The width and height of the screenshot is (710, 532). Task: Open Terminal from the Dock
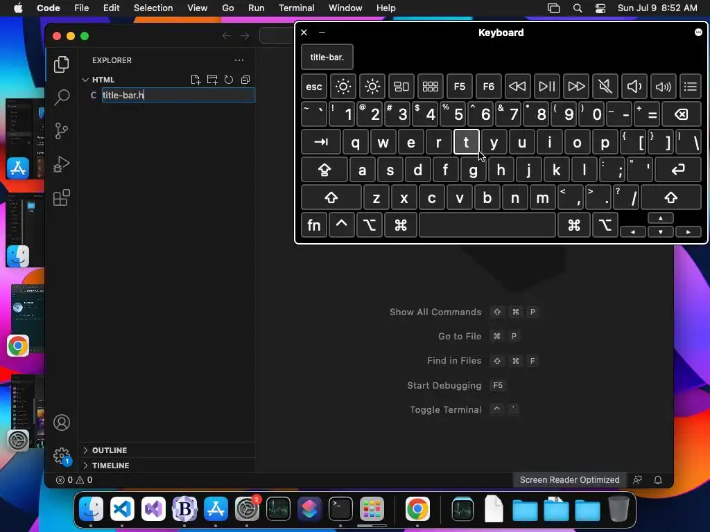point(340,509)
